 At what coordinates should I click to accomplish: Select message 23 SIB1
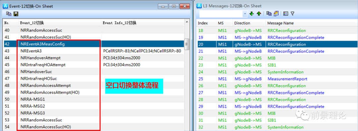(x=277, y=65)
